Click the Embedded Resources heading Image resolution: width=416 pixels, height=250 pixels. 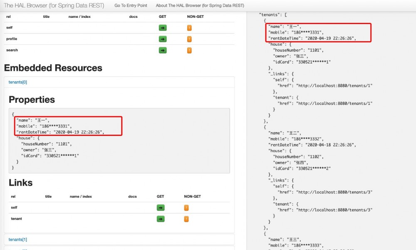[53, 68]
